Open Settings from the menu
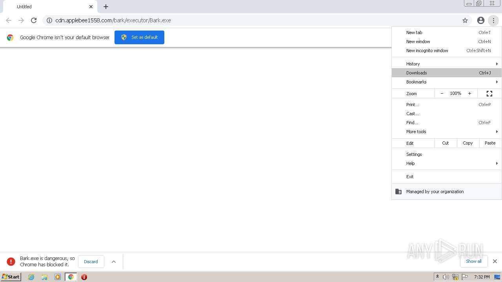This screenshot has height=282, width=502. (447, 154)
